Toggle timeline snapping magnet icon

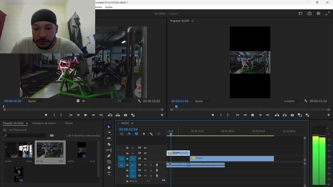click(129, 134)
